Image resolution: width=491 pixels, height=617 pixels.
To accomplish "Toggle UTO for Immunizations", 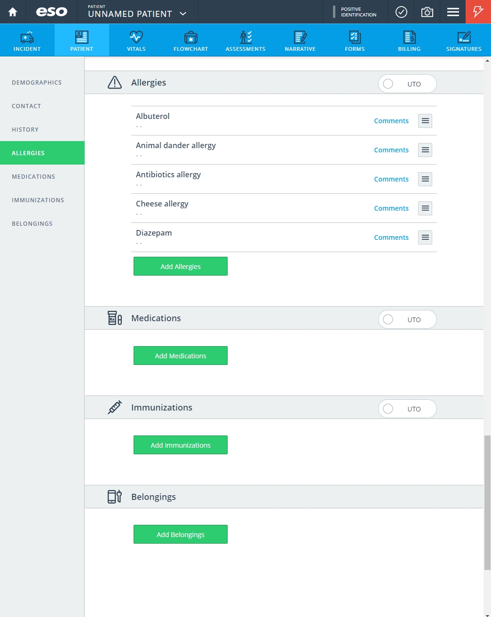I will point(407,409).
